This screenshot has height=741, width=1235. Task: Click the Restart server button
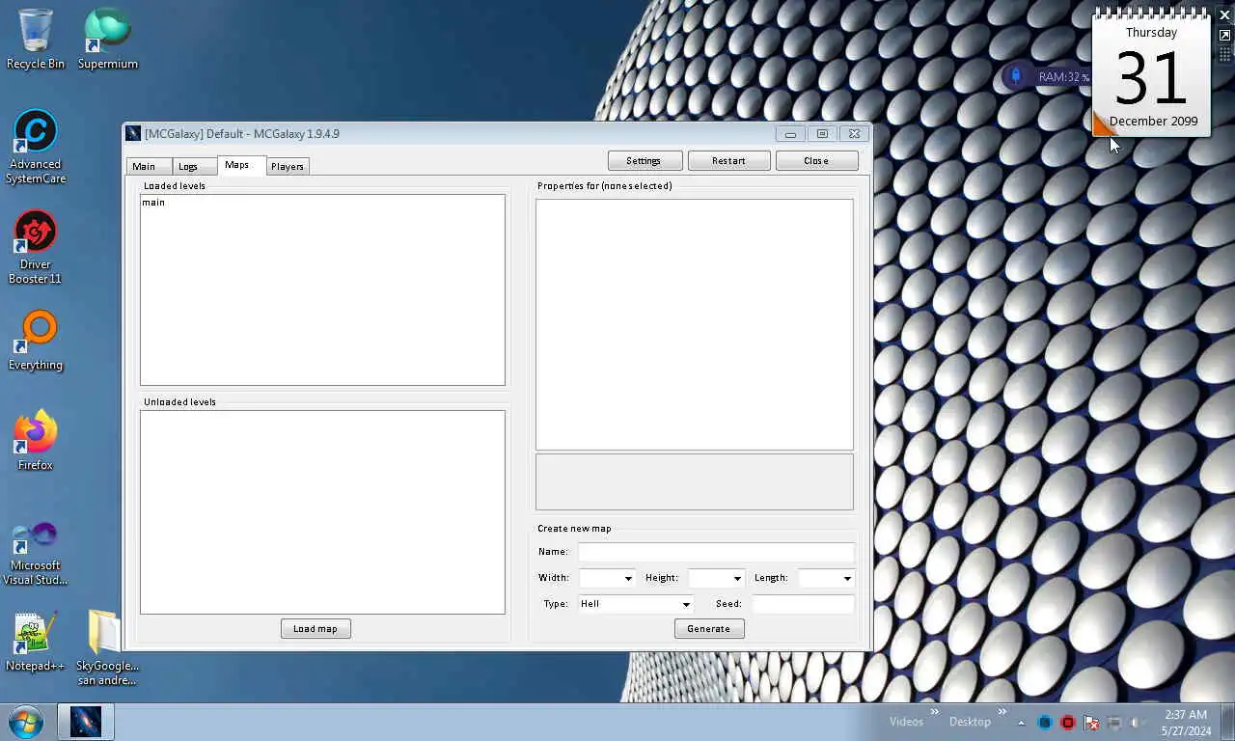coord(728,161)
